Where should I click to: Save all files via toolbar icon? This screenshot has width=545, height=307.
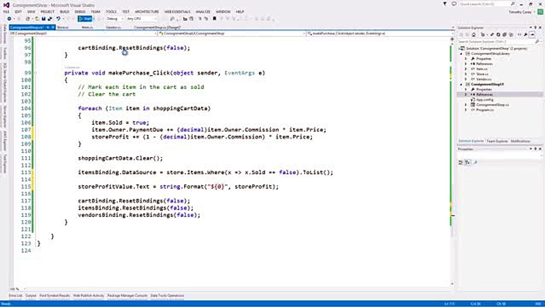(50, 19)
